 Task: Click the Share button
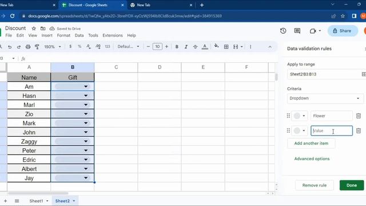(343, 31)
